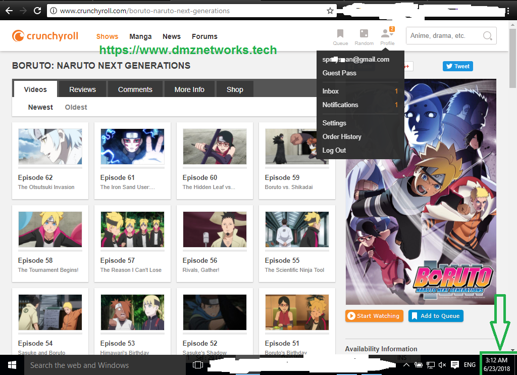Switch to the Reviews tab
This screenshot has height=375, width=517.
82,89
